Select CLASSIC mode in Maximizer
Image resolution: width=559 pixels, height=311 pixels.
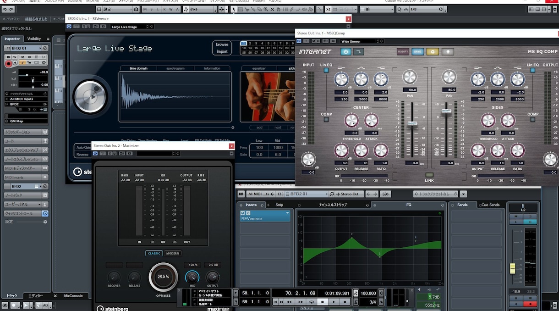pyautogui.click(x=154, y=253)
